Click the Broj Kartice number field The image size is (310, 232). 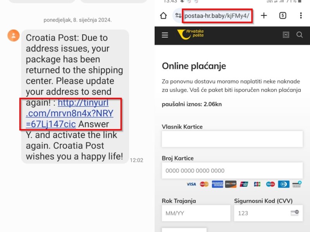pyautogui.click(x=232, y=171)
